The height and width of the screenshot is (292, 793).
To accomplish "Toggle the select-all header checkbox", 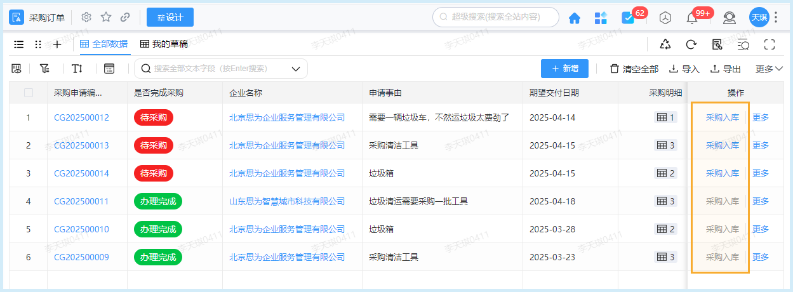I will click(x=29, y=93).
